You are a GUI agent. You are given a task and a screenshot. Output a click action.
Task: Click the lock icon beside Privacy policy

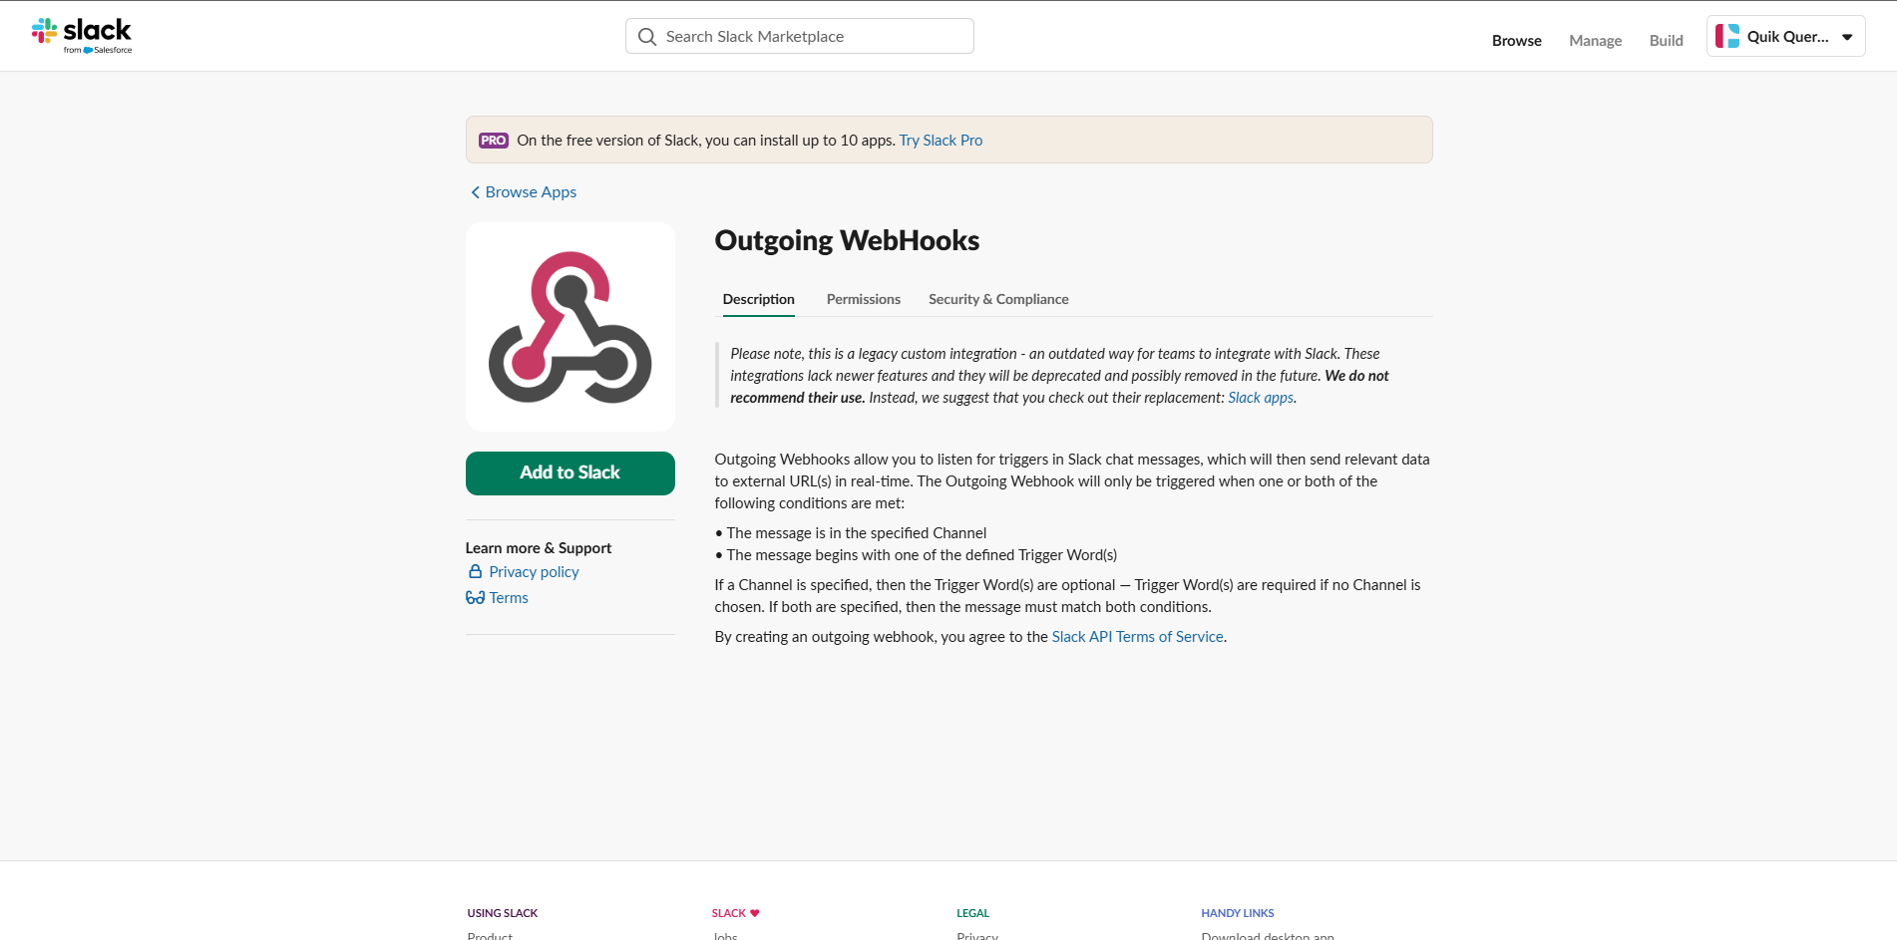(476, 571)
